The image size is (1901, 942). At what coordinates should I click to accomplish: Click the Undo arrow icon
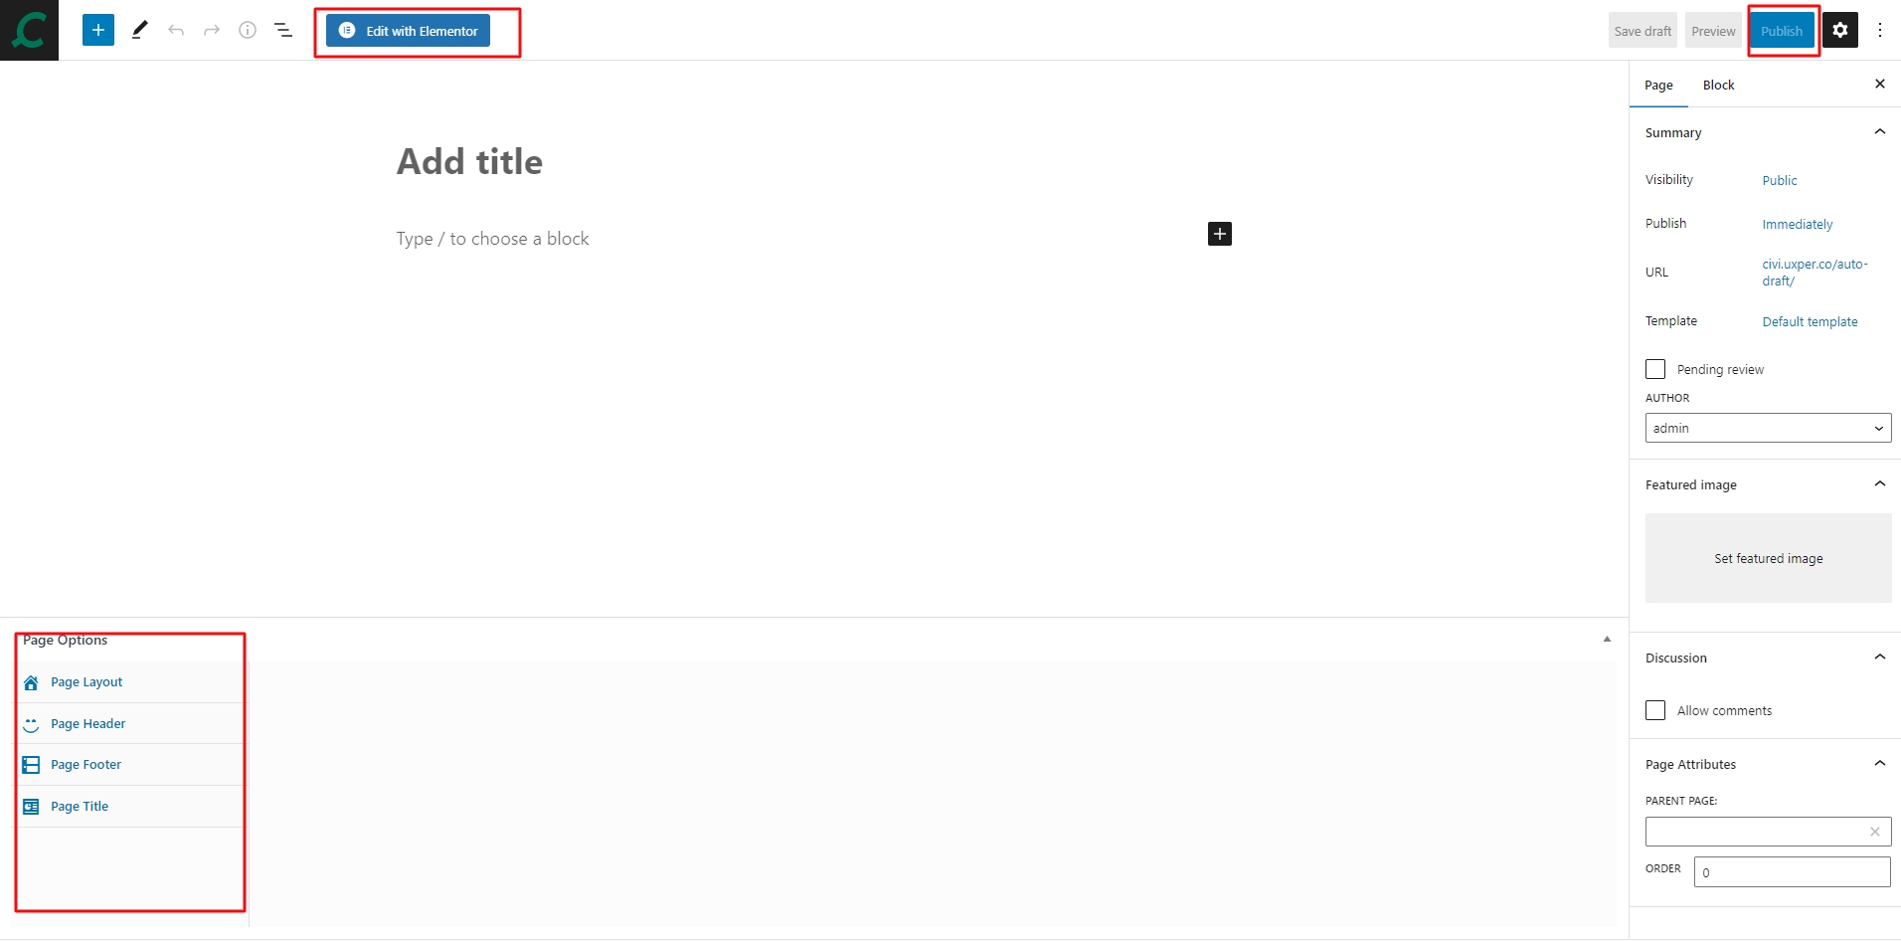[x=176, y=31]
